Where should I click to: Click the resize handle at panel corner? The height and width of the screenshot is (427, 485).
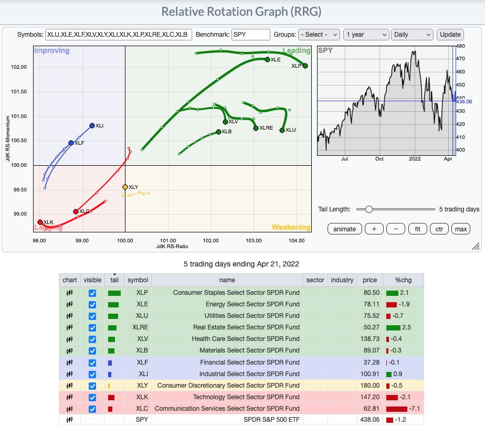coord(476,246)
